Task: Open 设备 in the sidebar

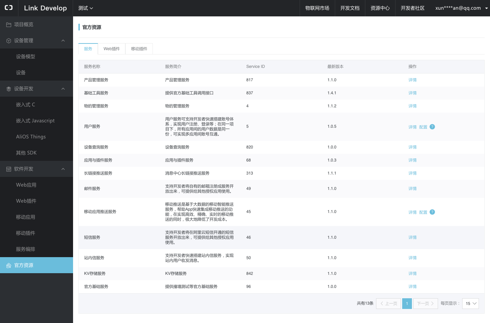Action: [37, 73]
